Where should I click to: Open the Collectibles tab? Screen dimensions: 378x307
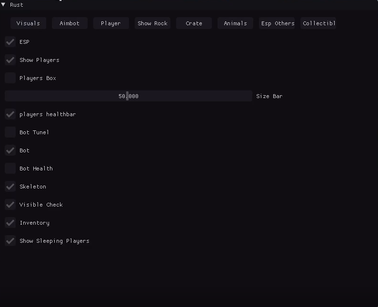[318, 23]
